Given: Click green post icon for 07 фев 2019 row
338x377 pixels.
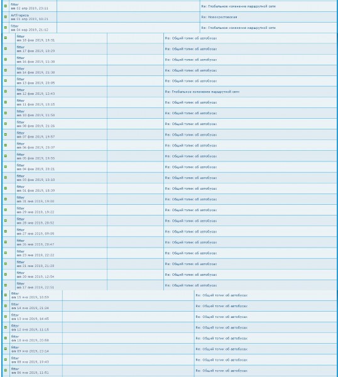Looking at the screenshot, I should [x=6, y=134].
